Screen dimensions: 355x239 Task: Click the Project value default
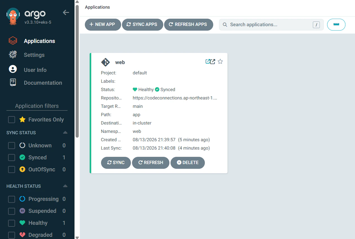coord(140,73)
